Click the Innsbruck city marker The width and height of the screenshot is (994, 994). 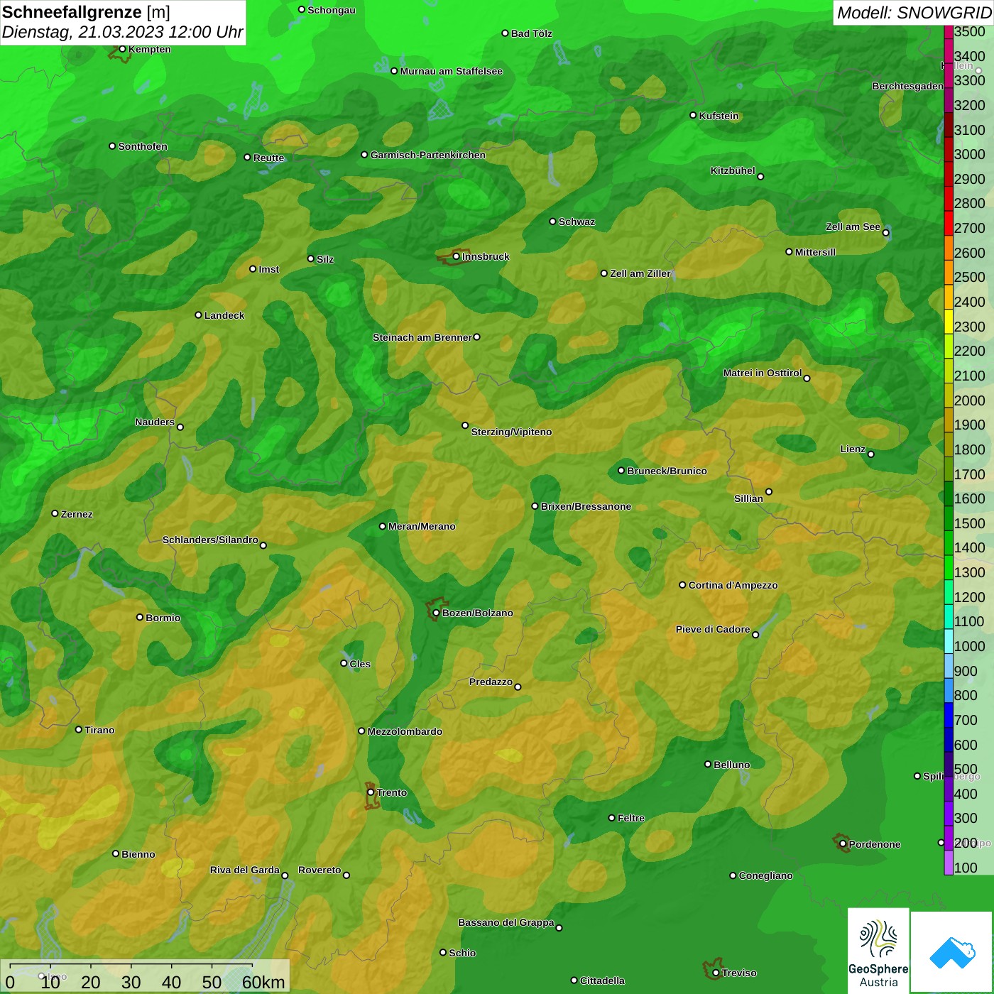coord(457,256)
